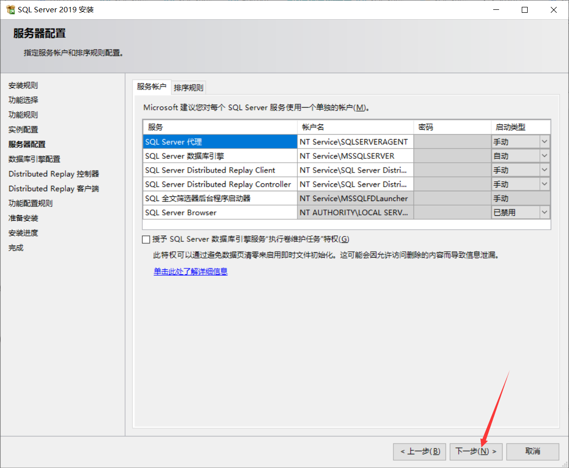Select 功能配置规则 step in the sidebar
Image resolution: width=569 pixels, height=468 pixels.
click(31, 204)
